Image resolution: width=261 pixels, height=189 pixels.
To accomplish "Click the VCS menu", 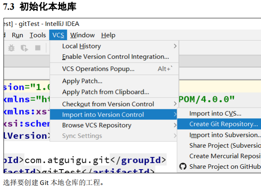I will [x=58, y=35].
